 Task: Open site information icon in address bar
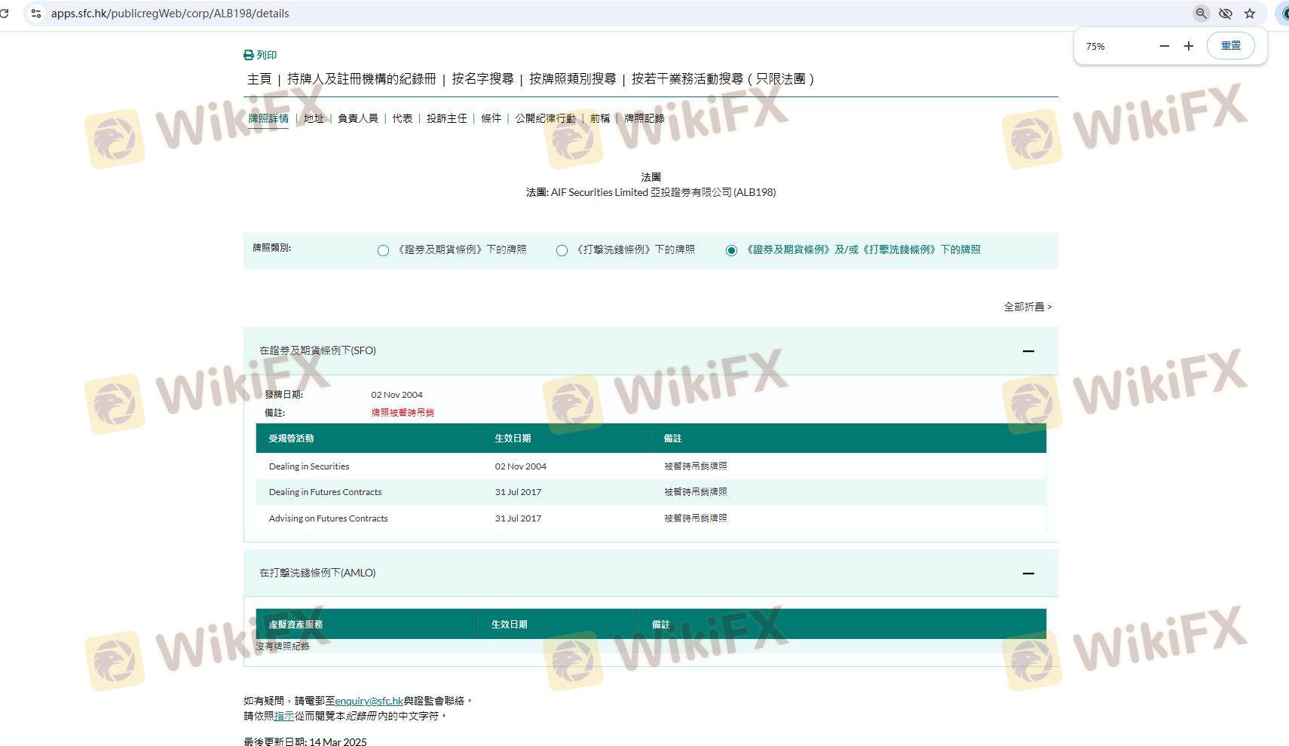[x=35, y=14]
